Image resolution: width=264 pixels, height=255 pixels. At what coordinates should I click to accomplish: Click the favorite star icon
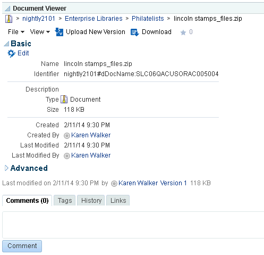183,32
